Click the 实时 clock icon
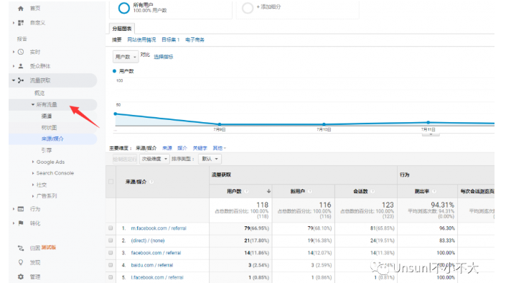Image resolution: width=506 pixels, height=283 pixels. pos(21,52)
